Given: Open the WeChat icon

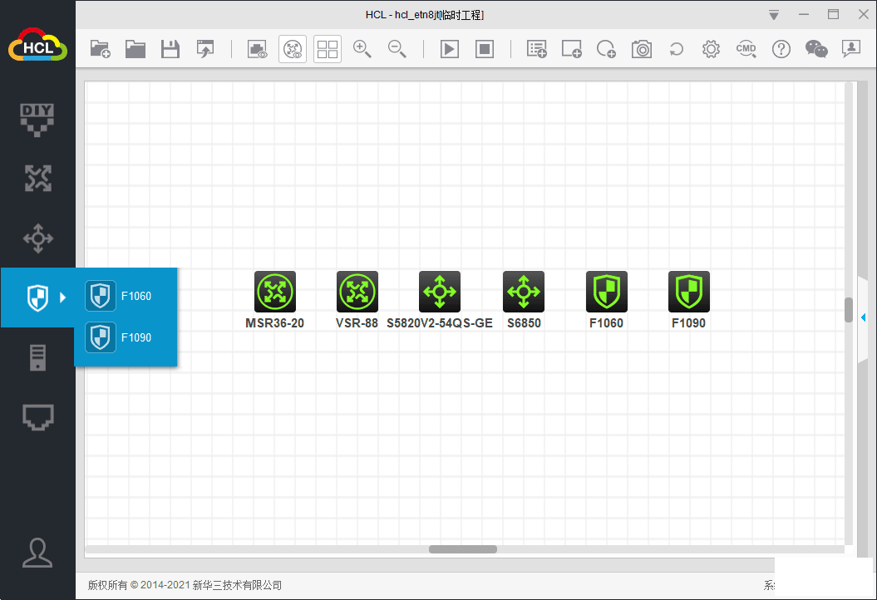Looking at the screenshot, I should (x=816, y=49).
